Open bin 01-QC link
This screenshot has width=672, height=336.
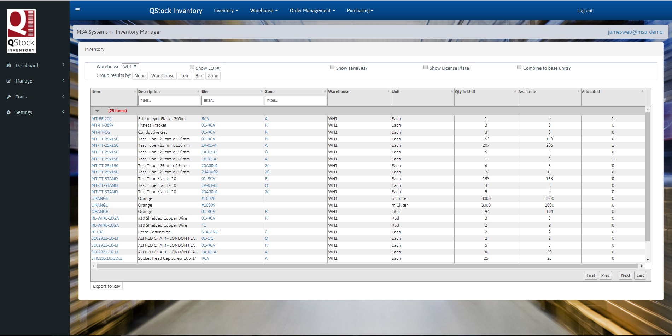point(208,239)
